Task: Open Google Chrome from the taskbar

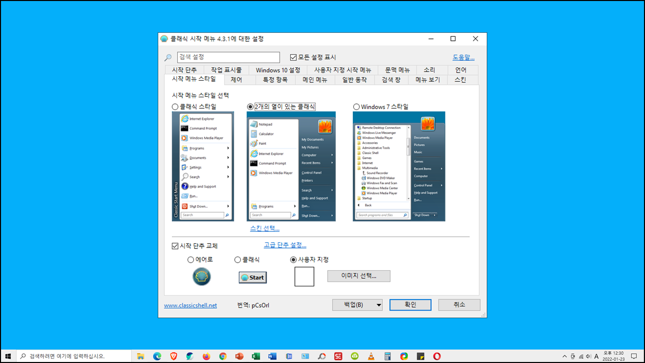Action: tap(223, 356)
